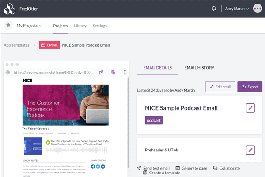
Task: Switch to EMAIL DETAILS tab
Action: tap(158, 68)
